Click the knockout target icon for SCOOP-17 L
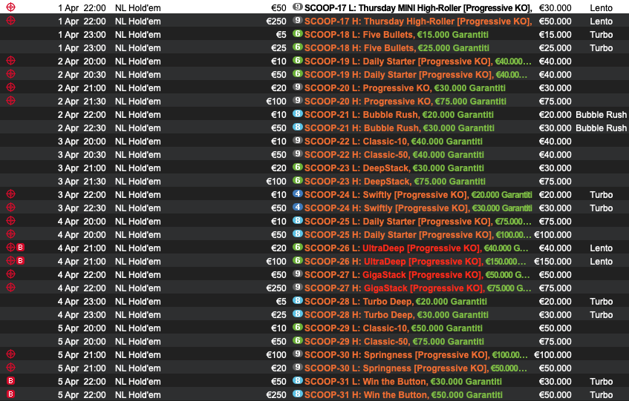The width and height of the screenshot is (629, 401). (11, 7)
